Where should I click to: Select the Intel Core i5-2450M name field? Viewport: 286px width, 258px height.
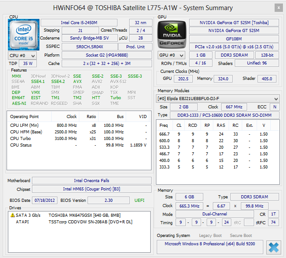pyautogui.click(x=79, y=23)
